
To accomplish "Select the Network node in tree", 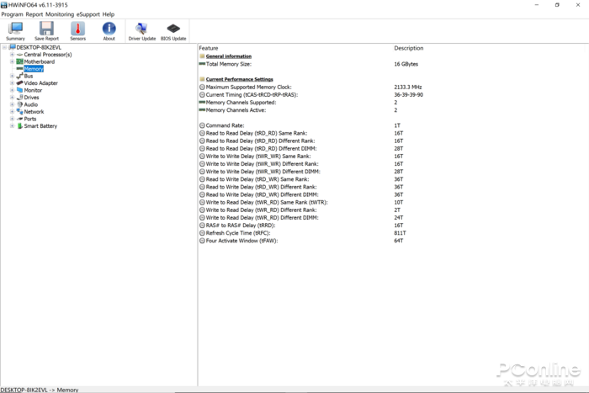I will pos(34,112).
